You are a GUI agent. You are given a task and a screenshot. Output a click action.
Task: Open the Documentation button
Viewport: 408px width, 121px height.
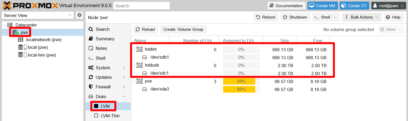286,6
